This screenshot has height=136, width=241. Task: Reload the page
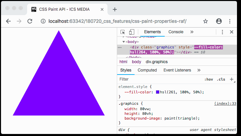point(30,21)
